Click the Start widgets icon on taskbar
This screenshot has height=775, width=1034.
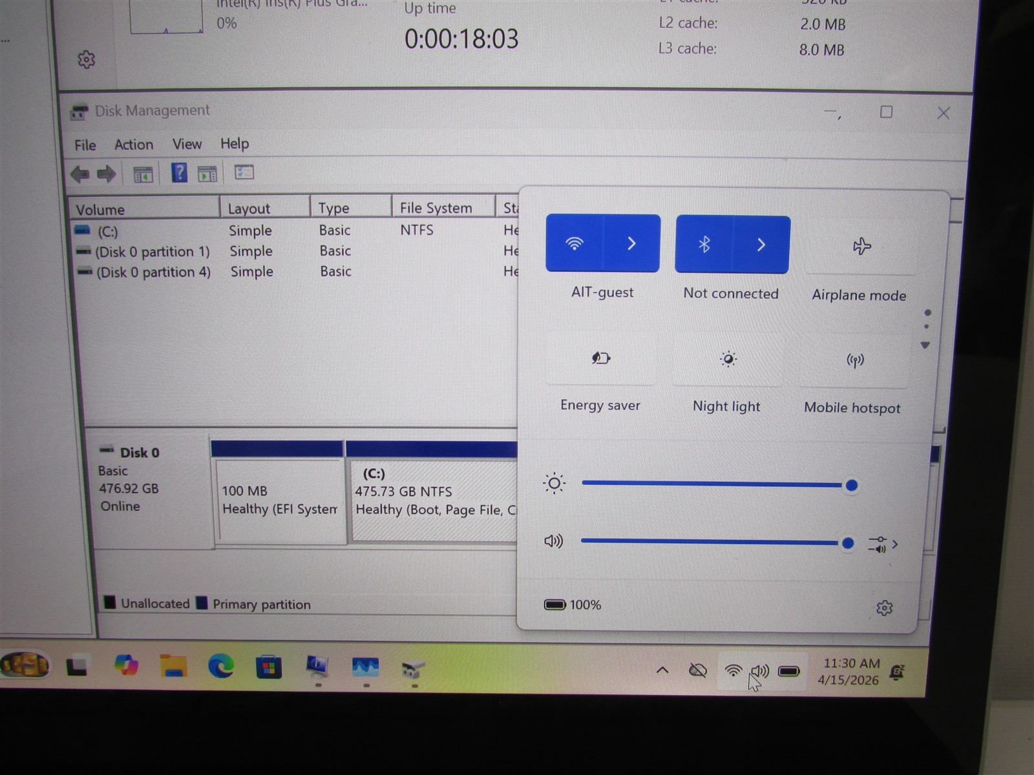(25, 665)
